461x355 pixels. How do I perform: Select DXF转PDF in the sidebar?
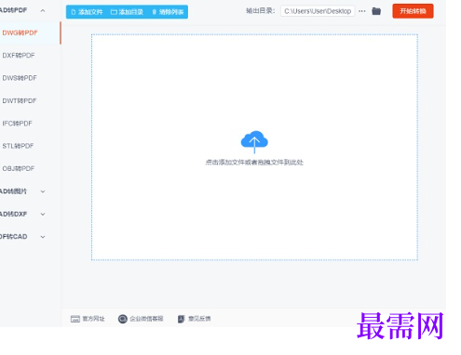tap(19, 56)
